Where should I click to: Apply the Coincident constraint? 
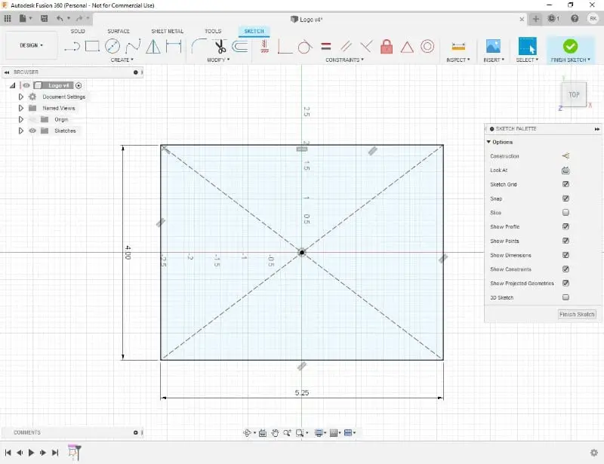click(x=366, y=47)
